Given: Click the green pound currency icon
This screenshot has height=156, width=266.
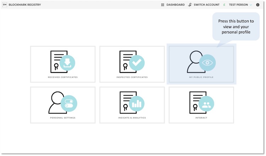Looking at the screenshot, I should coord(225,5).
